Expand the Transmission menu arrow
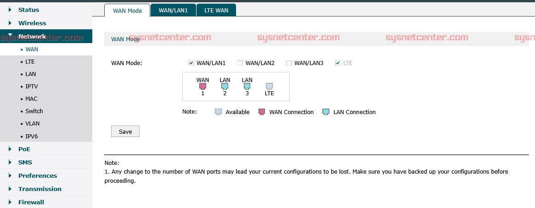The width and height of the screenshot is (535, 208). [x=10, y=189]
